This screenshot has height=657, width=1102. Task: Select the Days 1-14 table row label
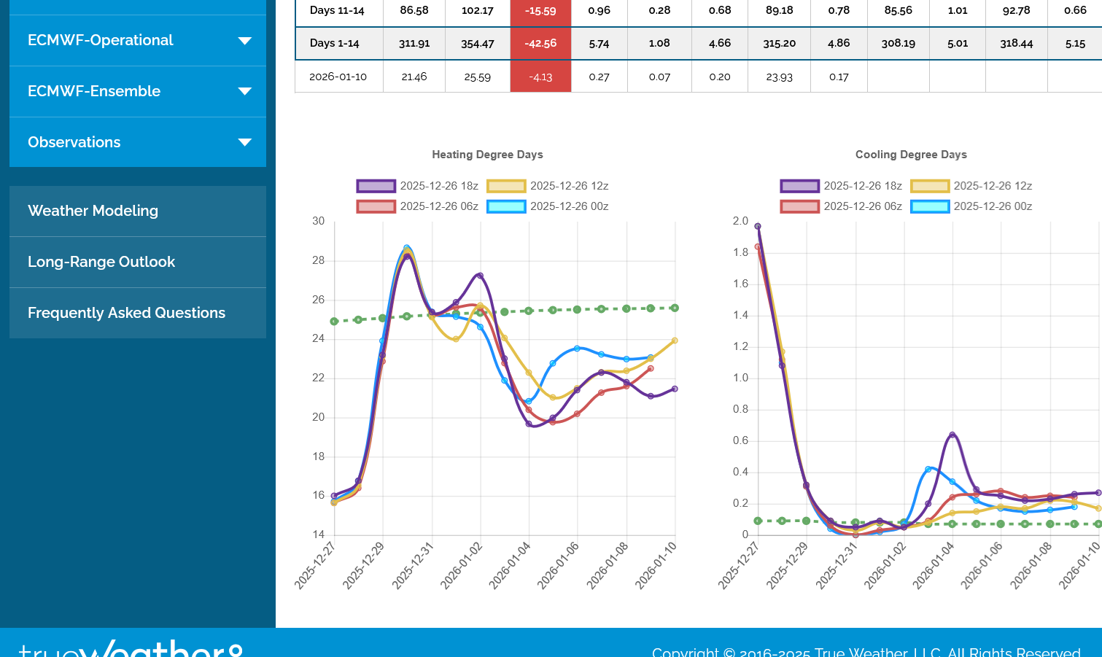tap(334, 44)
